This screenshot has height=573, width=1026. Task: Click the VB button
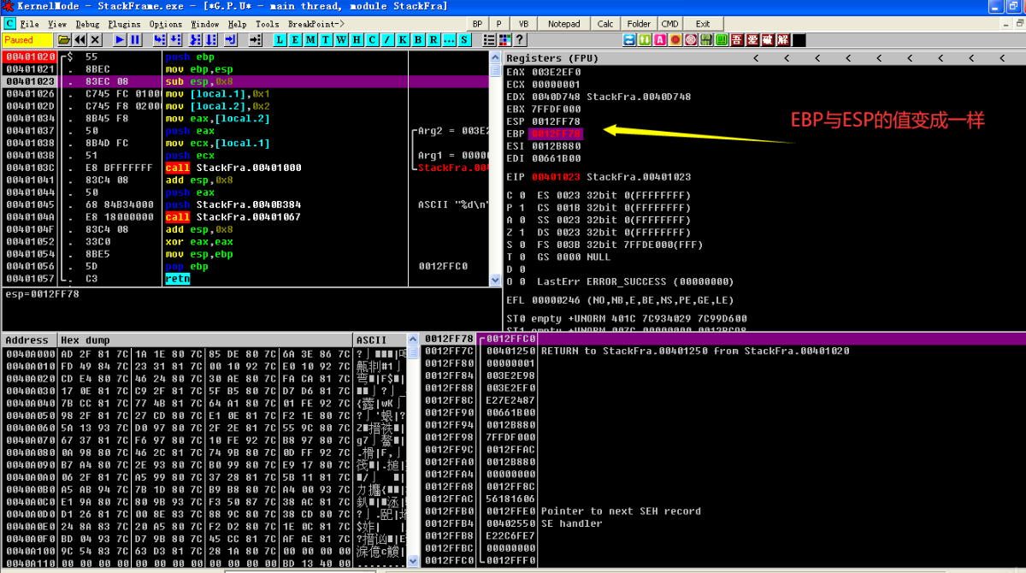pos(523,24)
